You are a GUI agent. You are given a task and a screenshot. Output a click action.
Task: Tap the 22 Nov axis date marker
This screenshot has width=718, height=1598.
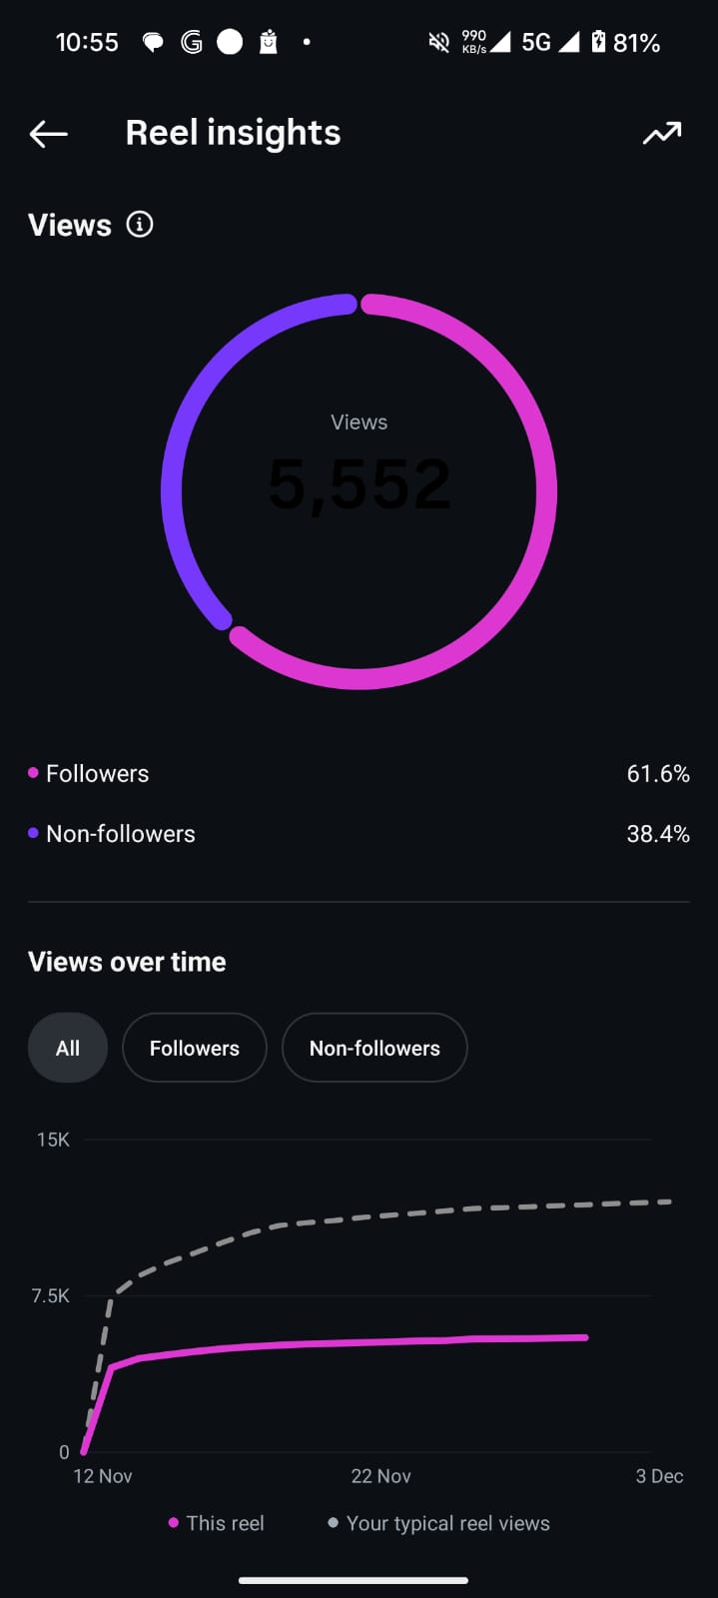[x=380, y=1476]
